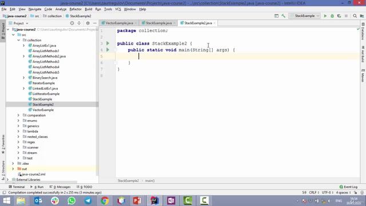Expand the lambda package
The height and width of the screenshot is (206, 366).
tap(18, 131)
